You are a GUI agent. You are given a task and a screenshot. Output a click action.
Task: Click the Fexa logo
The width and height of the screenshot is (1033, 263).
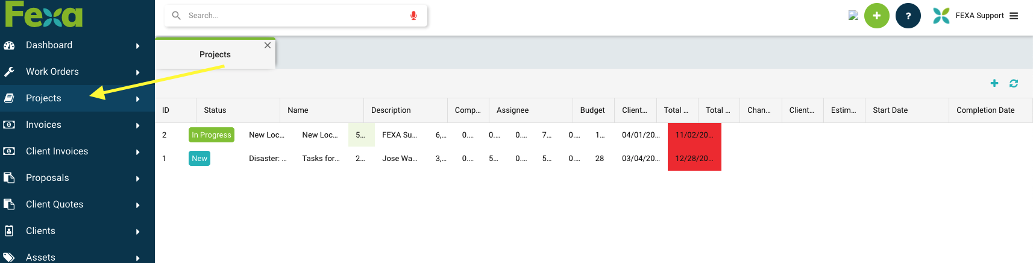tap(43, 14)
